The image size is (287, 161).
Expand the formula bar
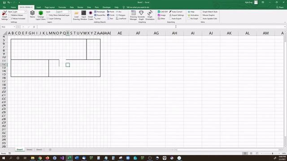tap(285, 27)
